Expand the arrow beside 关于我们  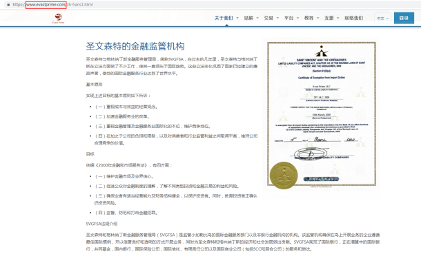(237, 18)
